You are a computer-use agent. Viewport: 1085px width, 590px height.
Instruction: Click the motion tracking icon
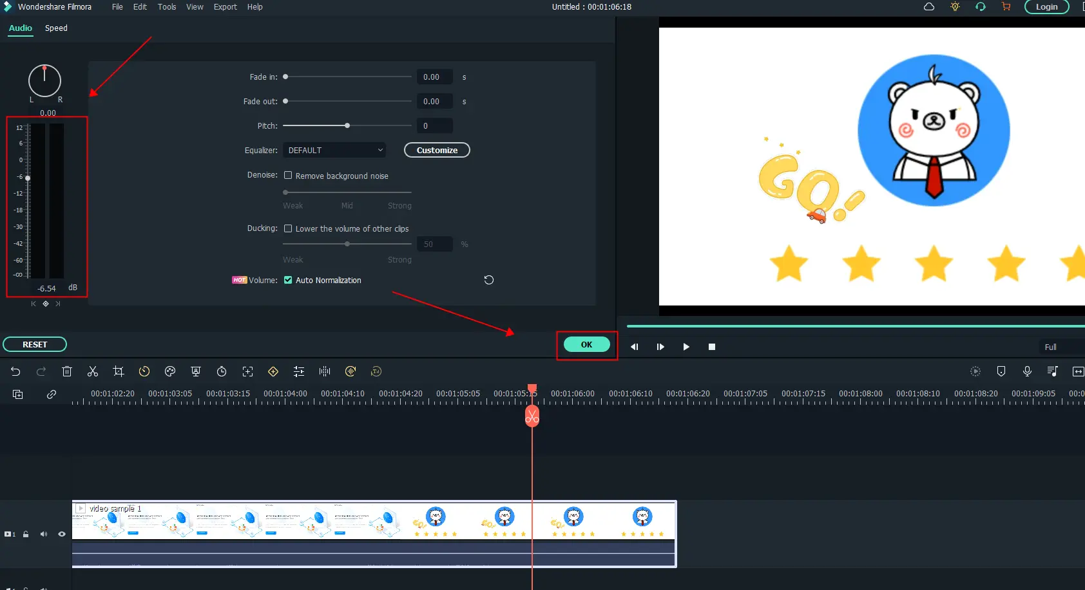tap(247, 371)
